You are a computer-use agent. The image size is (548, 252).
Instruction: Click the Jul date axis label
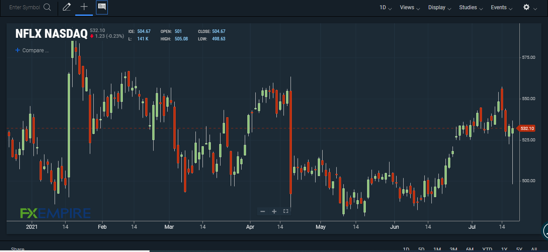472,227
